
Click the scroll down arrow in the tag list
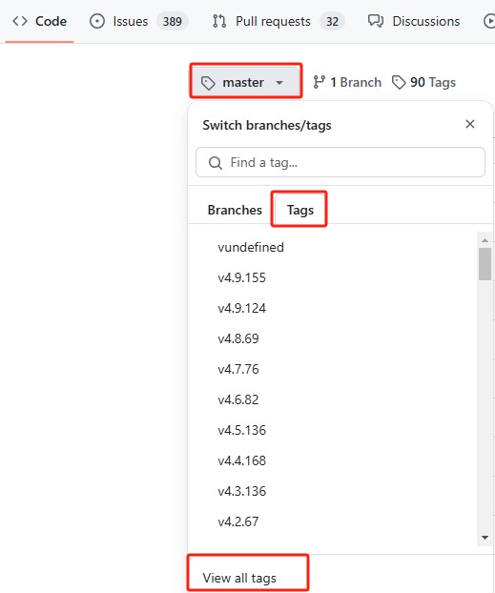tap(485, 538)
